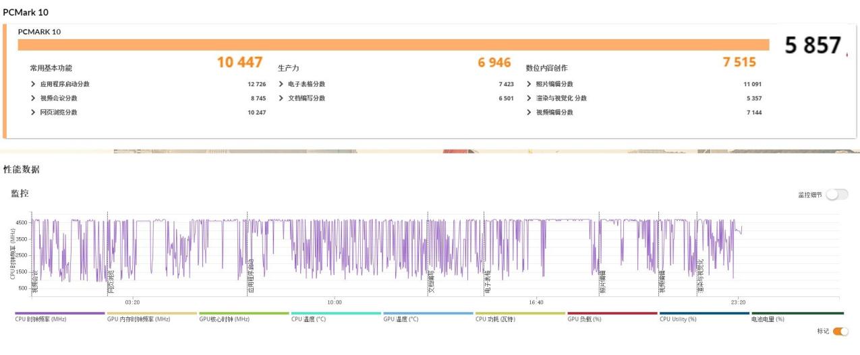Click the 16:40 time axis label
860x355 pixels.
click(x=536, y=302)
